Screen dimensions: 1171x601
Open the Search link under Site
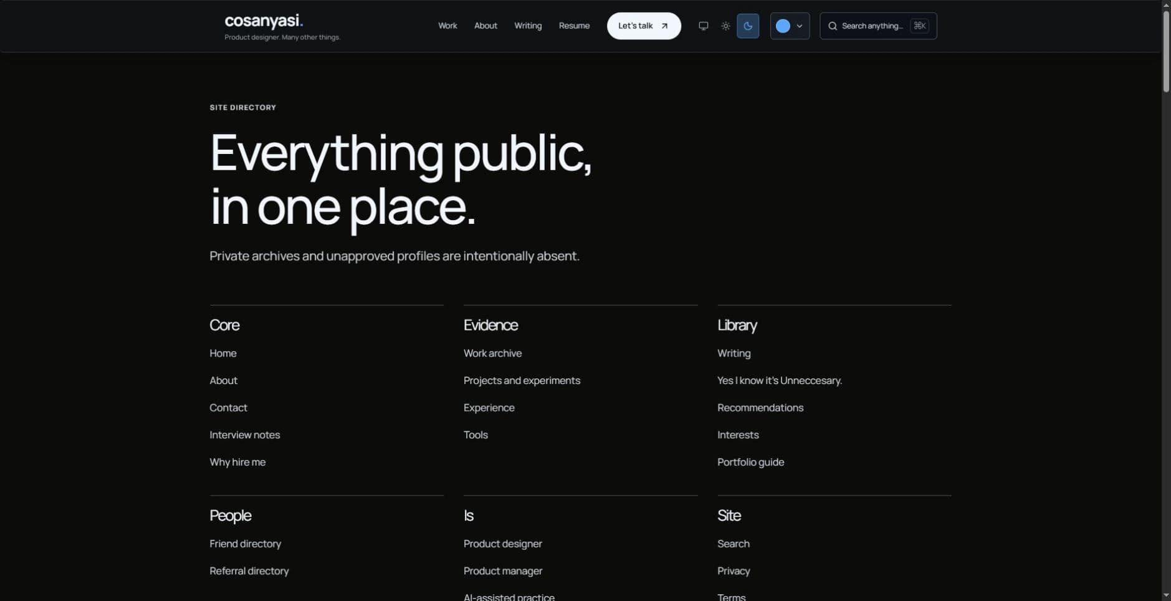pyautogui.click(x=733, y=544)
